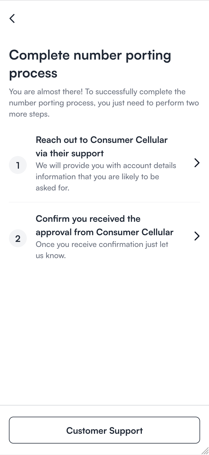Click the word 'process' in the page heading
This screenshot has height=455, width=209.
coord(33,73)
